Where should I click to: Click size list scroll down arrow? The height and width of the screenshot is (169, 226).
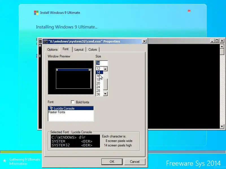coord(105,94)
